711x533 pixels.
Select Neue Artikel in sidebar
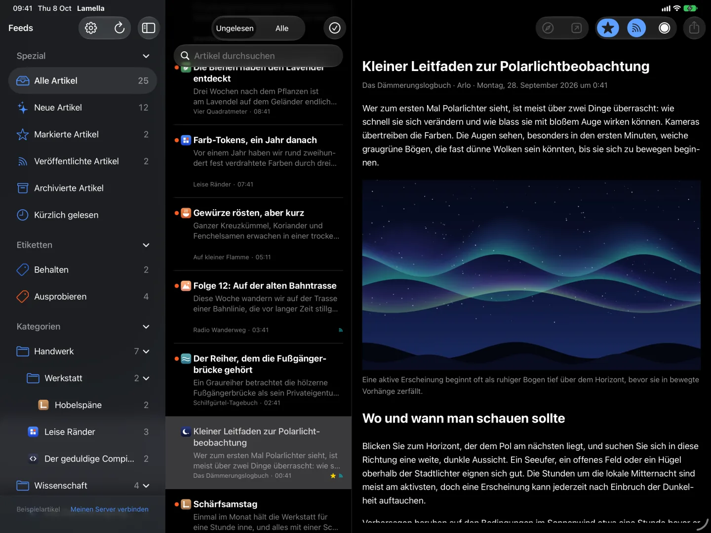(82, 108)
